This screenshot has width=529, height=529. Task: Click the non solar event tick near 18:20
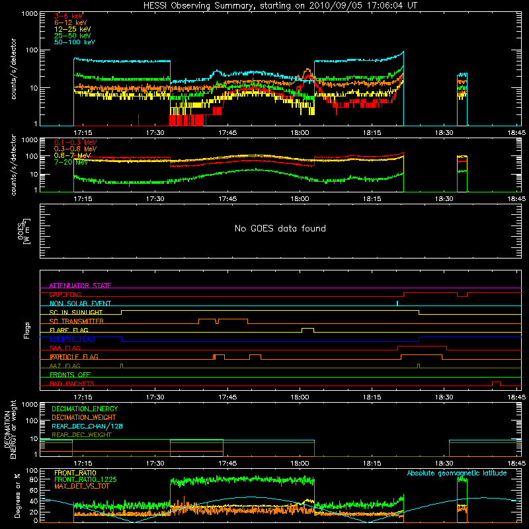(x=397, y=303)
